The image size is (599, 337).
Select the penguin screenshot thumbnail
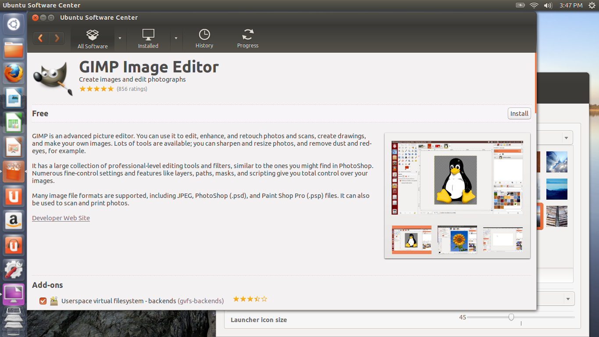click(x=412, y=240)
